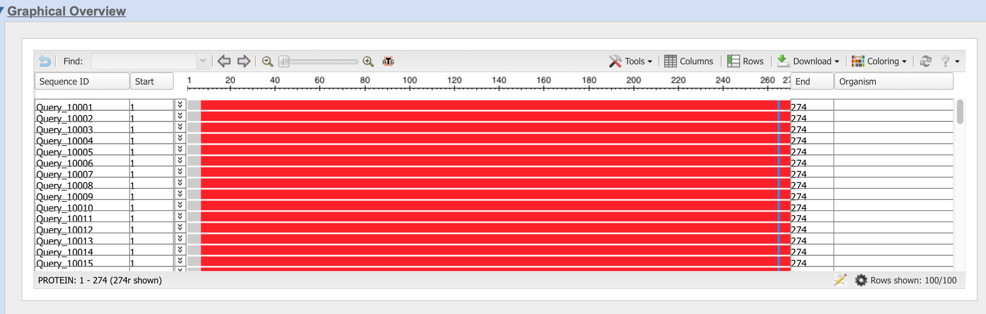Viewport: 986px width, 314px height.
Task: Open the Graphical Overview heading link
Action: [66, 11]
